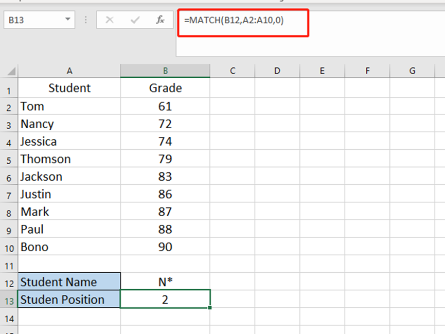This screenshot has width=445, height=334.
Task: Click the grade cell with value 74
Action: pos(165,142)
